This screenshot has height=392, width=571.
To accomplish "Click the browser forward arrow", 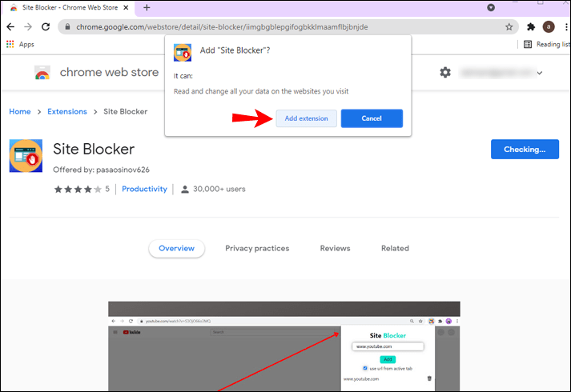I will [28, 27].
